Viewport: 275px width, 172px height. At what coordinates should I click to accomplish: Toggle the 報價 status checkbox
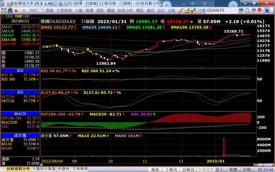pos(239,170)
